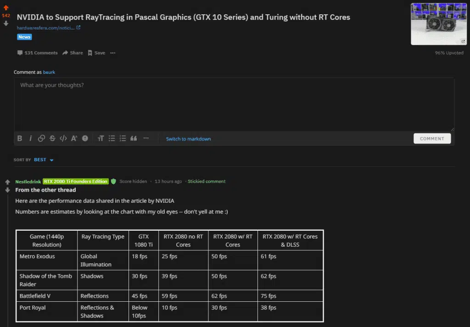Select the 'GTX 1080 Ti' column header
This screenshot has width=470, height=327.
144,240
